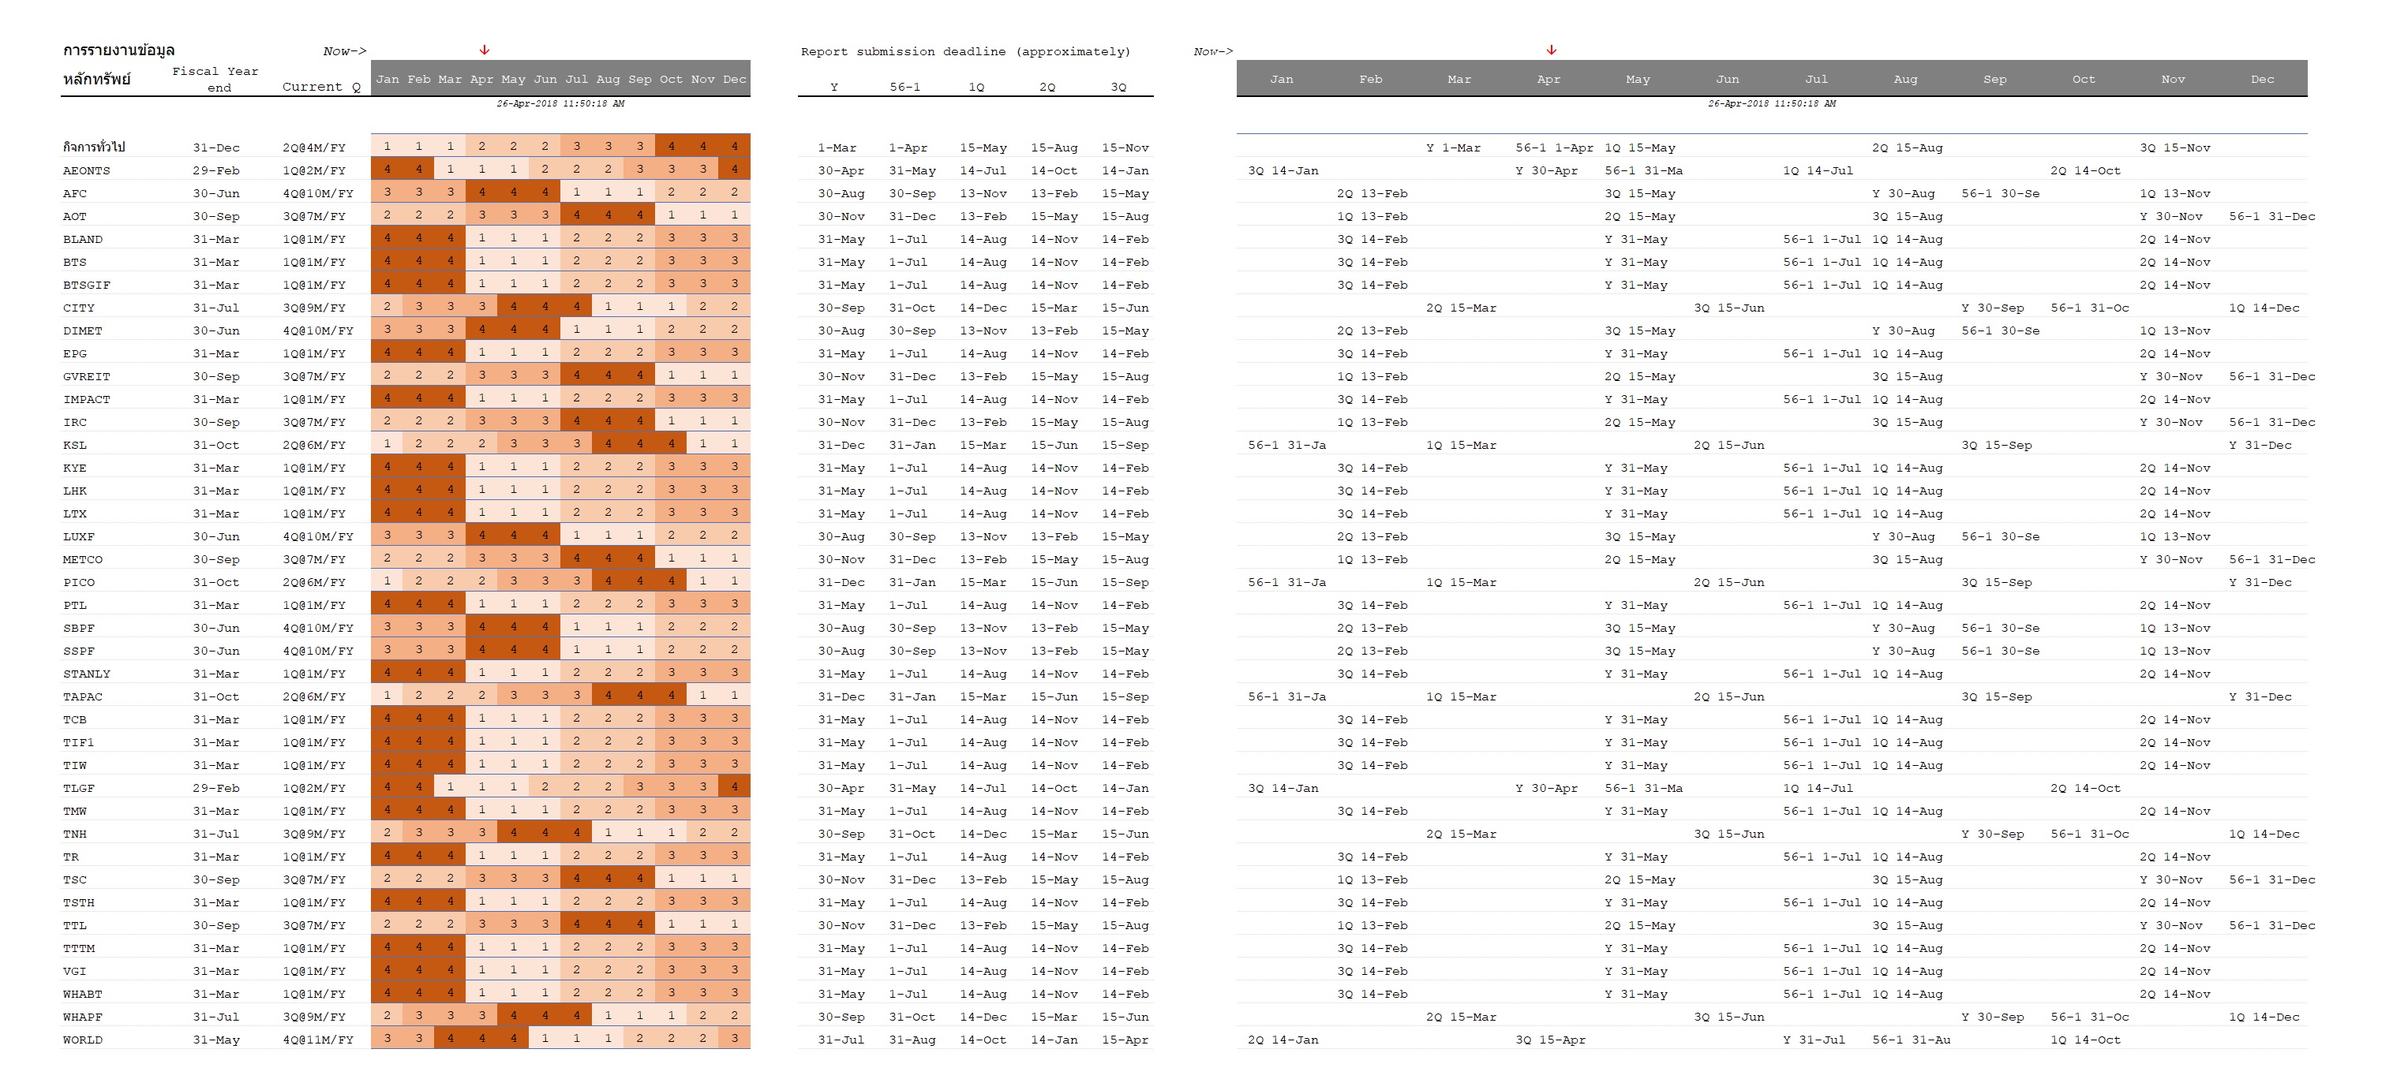Screen dimensions: 2408x1079
Task: Click 'Dec' header in the narrow heatmap
Action: pos(735,80)
